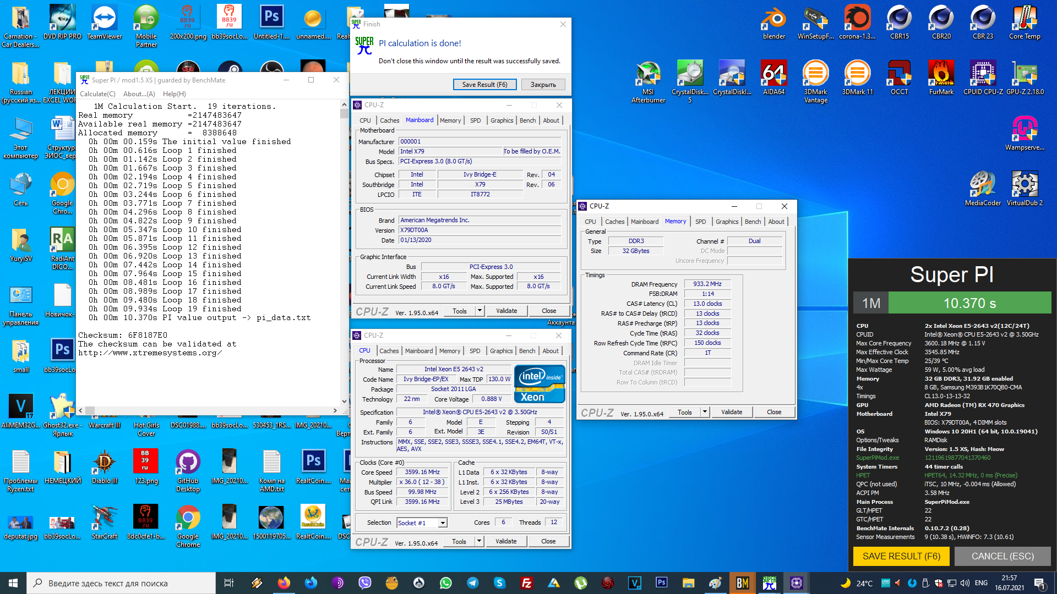
Task: Open CBR20 Cinebench icon
Action: click(x=941, y=22)
